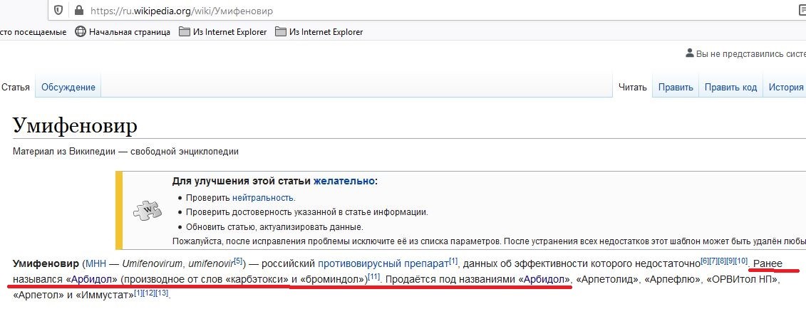Open the Править код tab
The height and width of the screenshot is (309, 806).
730,88
